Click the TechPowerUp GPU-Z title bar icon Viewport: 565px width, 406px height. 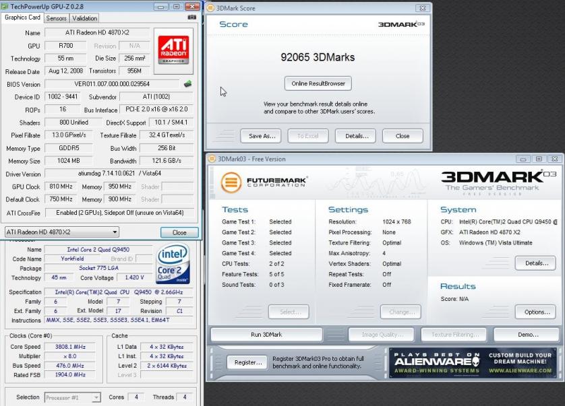[5, 7]
